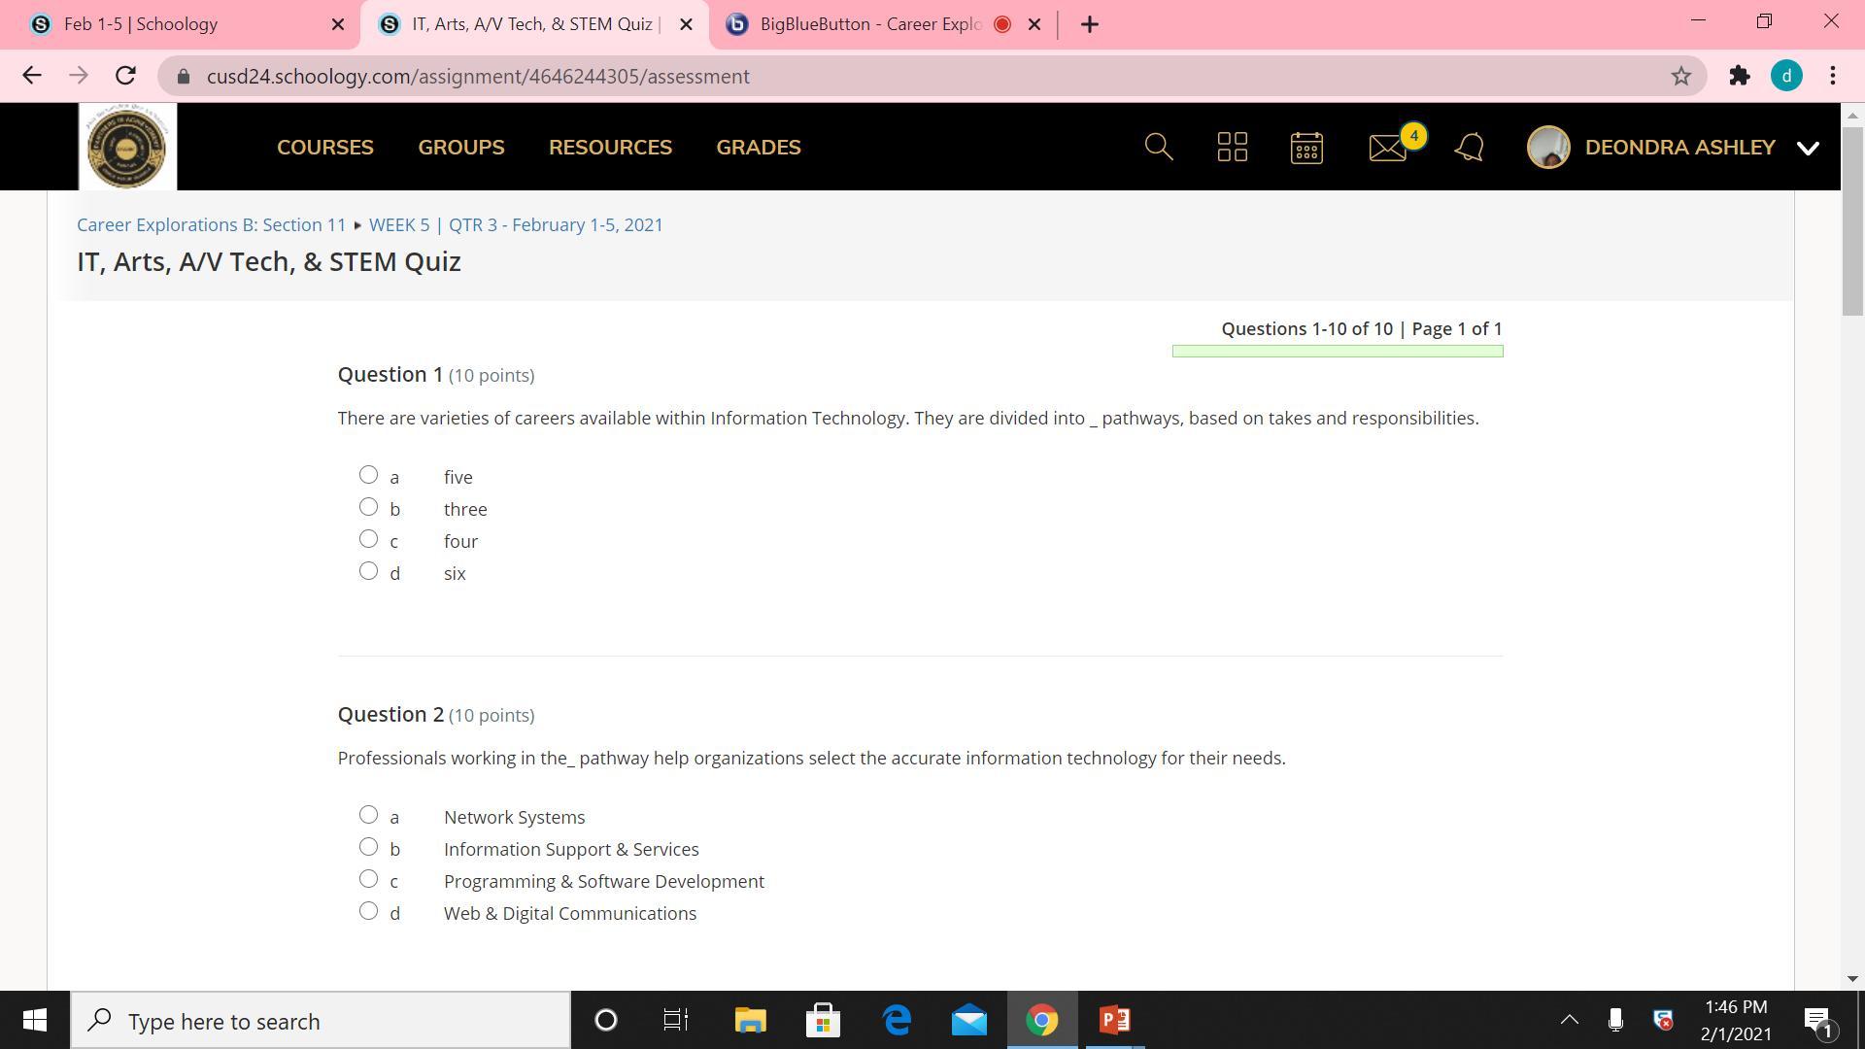
Task: Open the Schoology calendar icon
Action: (1305, 148)
